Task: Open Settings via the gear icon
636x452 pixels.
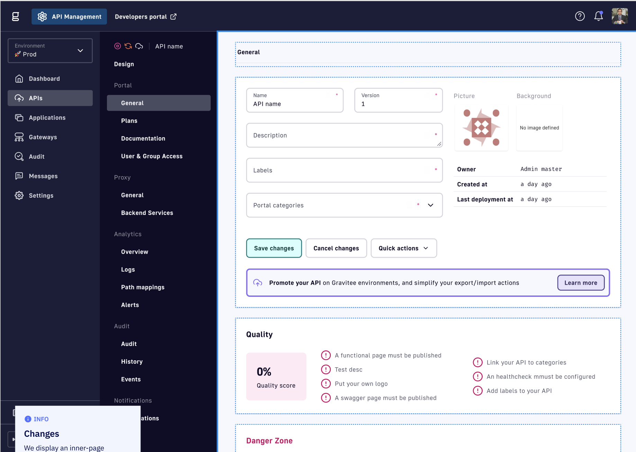Action: (x=19, y=195)
